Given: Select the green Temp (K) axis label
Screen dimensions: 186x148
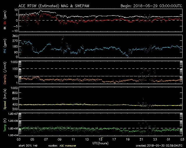Looking at the screenshot, I should (4, 124).
